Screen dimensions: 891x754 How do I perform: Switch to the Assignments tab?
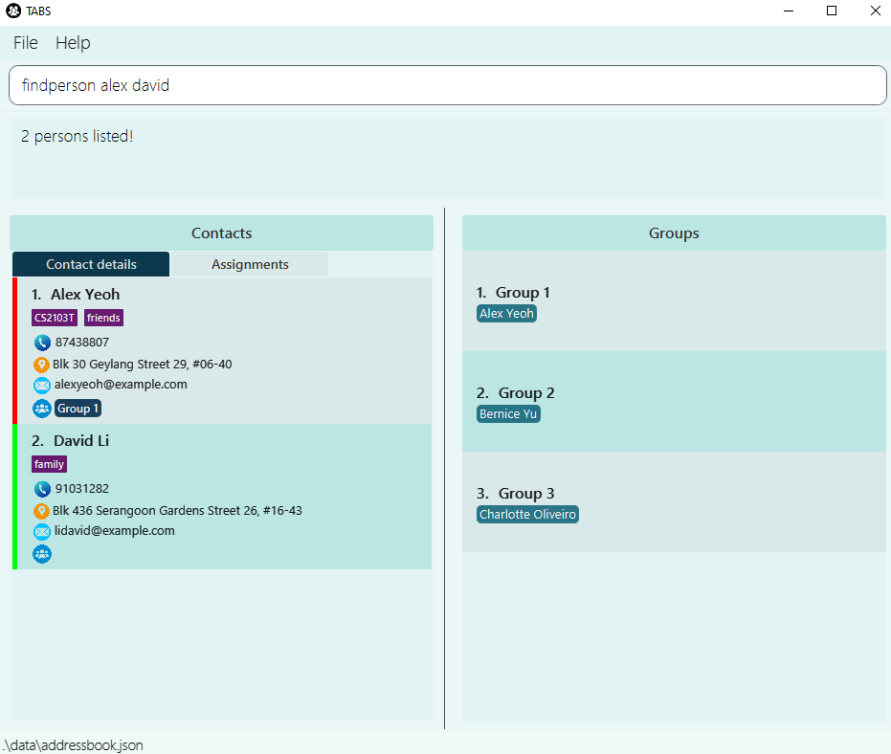[250, 265]
